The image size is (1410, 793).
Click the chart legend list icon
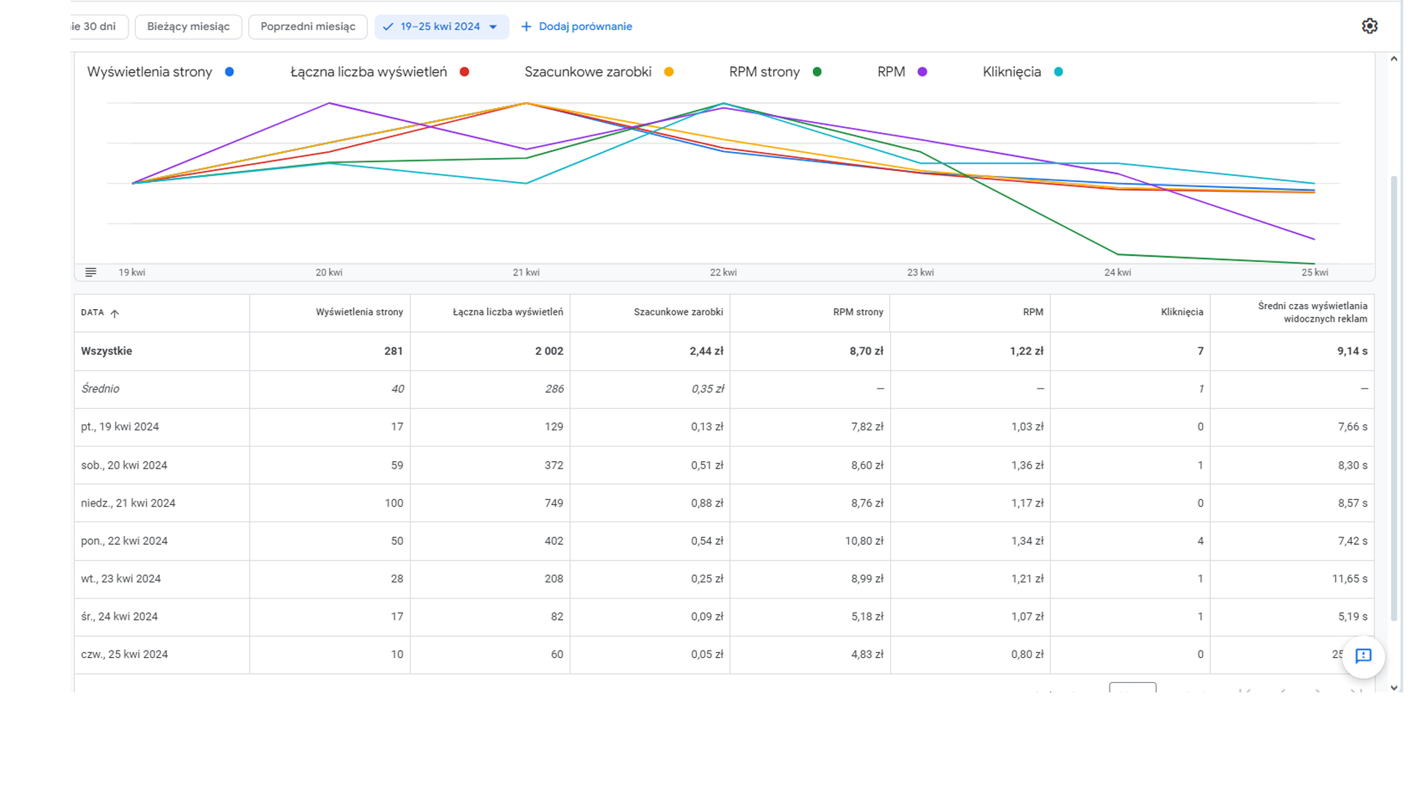click(x=90, y=272)
